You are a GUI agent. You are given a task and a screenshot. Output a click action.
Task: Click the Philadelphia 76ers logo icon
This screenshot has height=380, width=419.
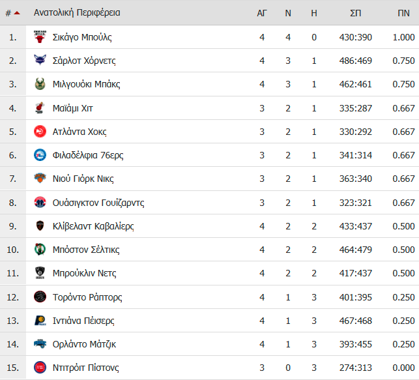(x=40, y=155)
